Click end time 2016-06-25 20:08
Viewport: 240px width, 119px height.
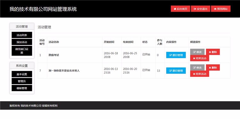tap(130, 55)
